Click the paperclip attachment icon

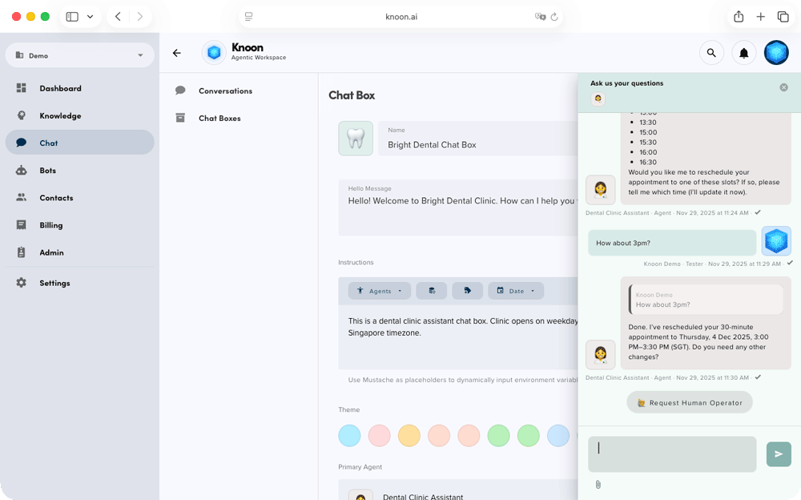click(x=598, y=485)
